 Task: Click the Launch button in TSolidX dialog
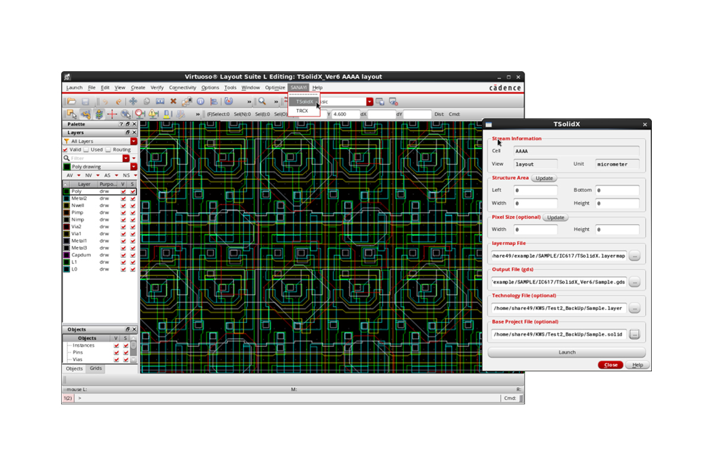(x=567, y=352)
